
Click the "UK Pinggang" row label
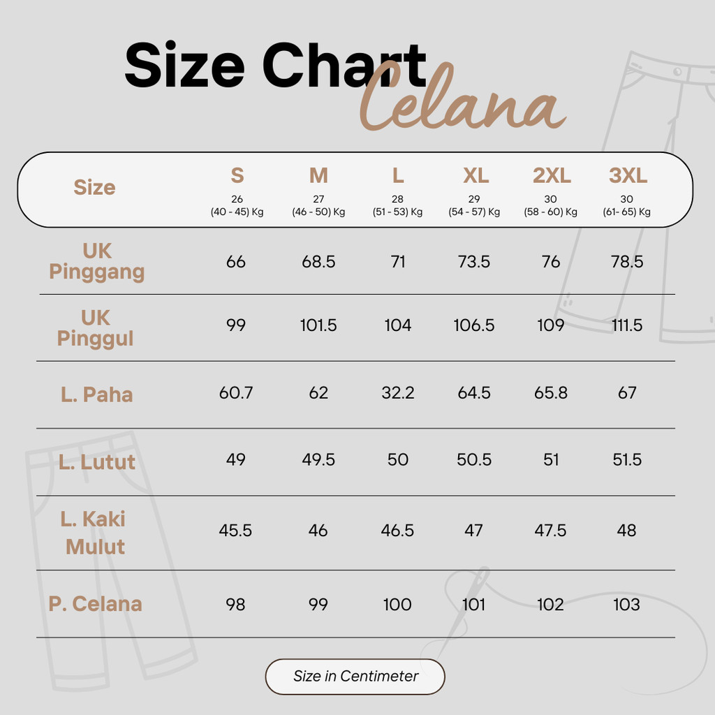tap(96, 261)
